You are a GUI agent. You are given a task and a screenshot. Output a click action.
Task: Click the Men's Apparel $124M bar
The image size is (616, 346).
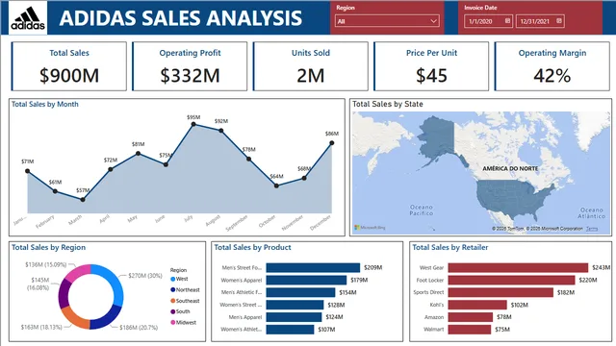click(x=294, y=317)
